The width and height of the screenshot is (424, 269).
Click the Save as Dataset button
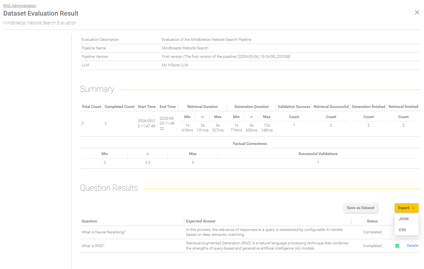click(361, 208)
